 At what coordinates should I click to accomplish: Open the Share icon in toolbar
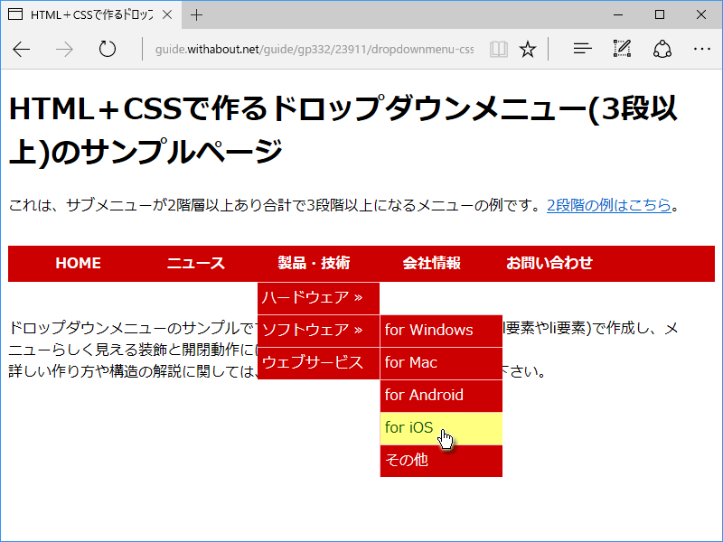pos(662,49)
